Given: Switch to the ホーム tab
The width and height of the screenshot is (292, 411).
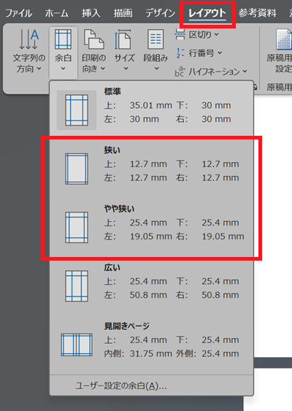Looking at the screenshot, I should 57,13.
